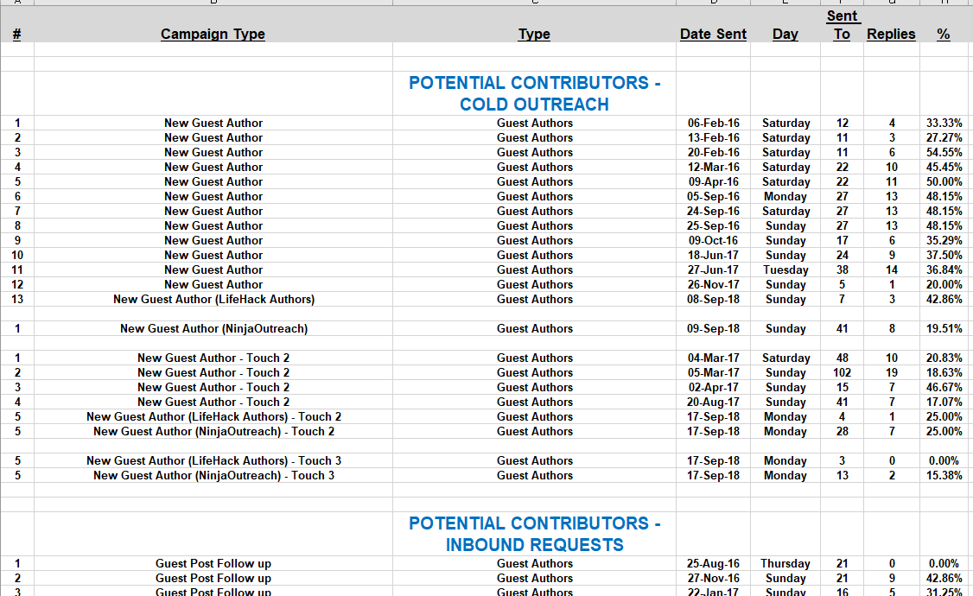Select the "Sent To" column header

pyautogui.click(x=842, y=25)
